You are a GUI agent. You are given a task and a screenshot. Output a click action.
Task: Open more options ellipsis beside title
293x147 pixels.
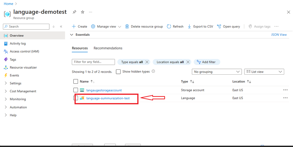(90, 12)
